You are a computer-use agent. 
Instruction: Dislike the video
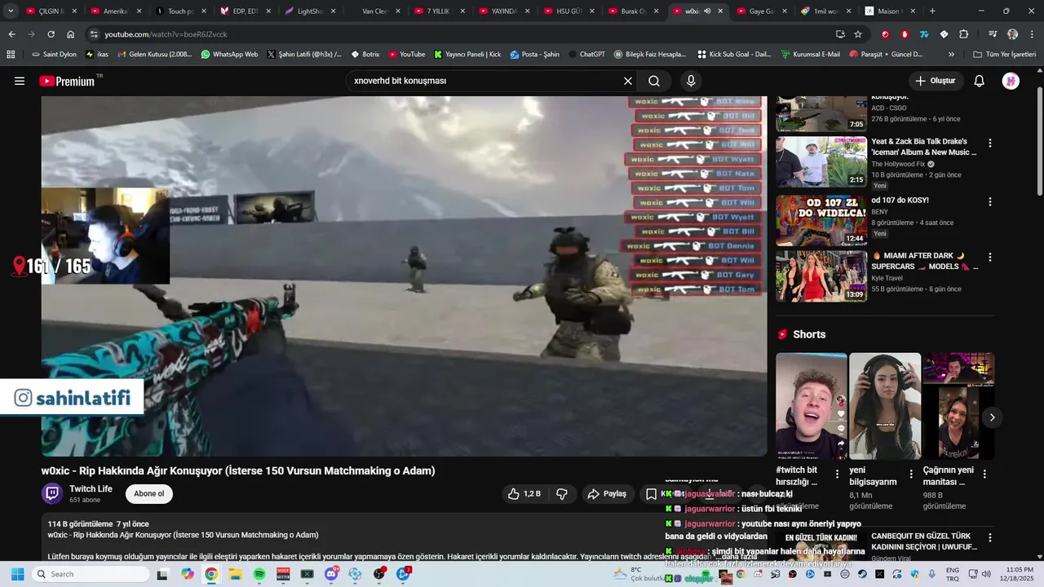point(562,494)
